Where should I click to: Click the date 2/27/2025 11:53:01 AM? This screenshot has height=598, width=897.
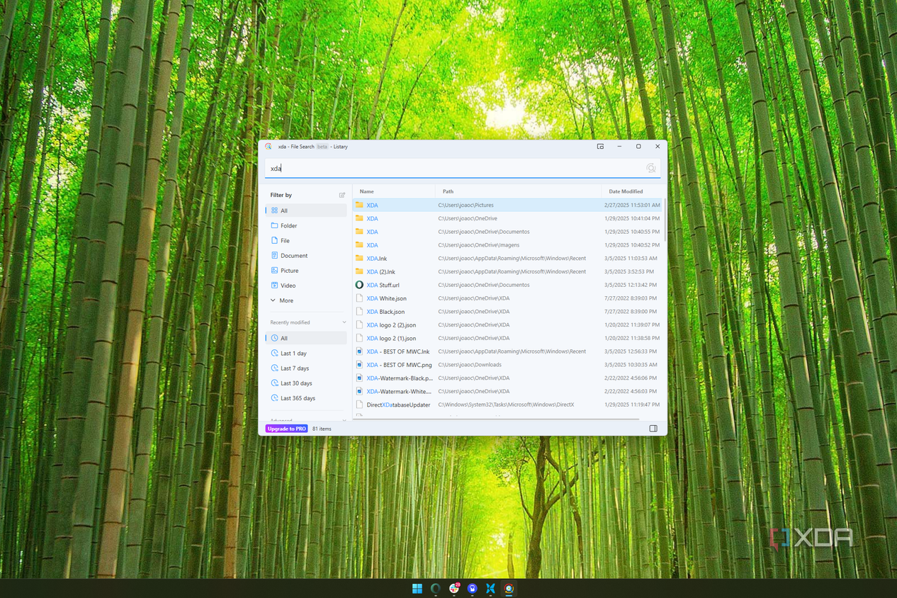632,205
